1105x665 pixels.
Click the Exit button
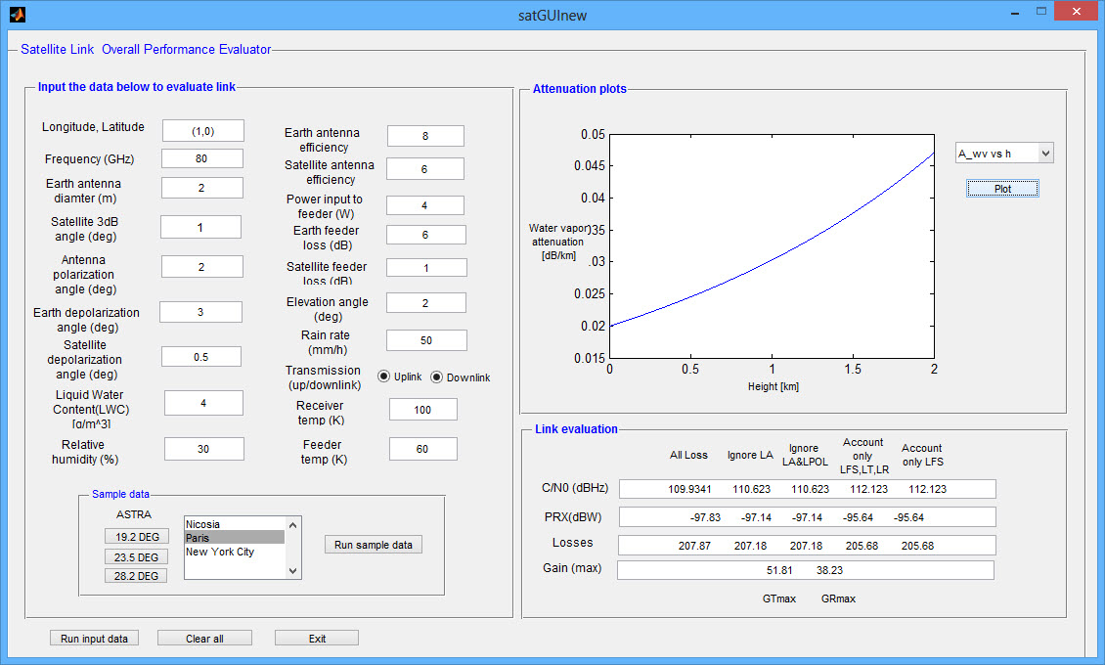click(x=317, y=639)
